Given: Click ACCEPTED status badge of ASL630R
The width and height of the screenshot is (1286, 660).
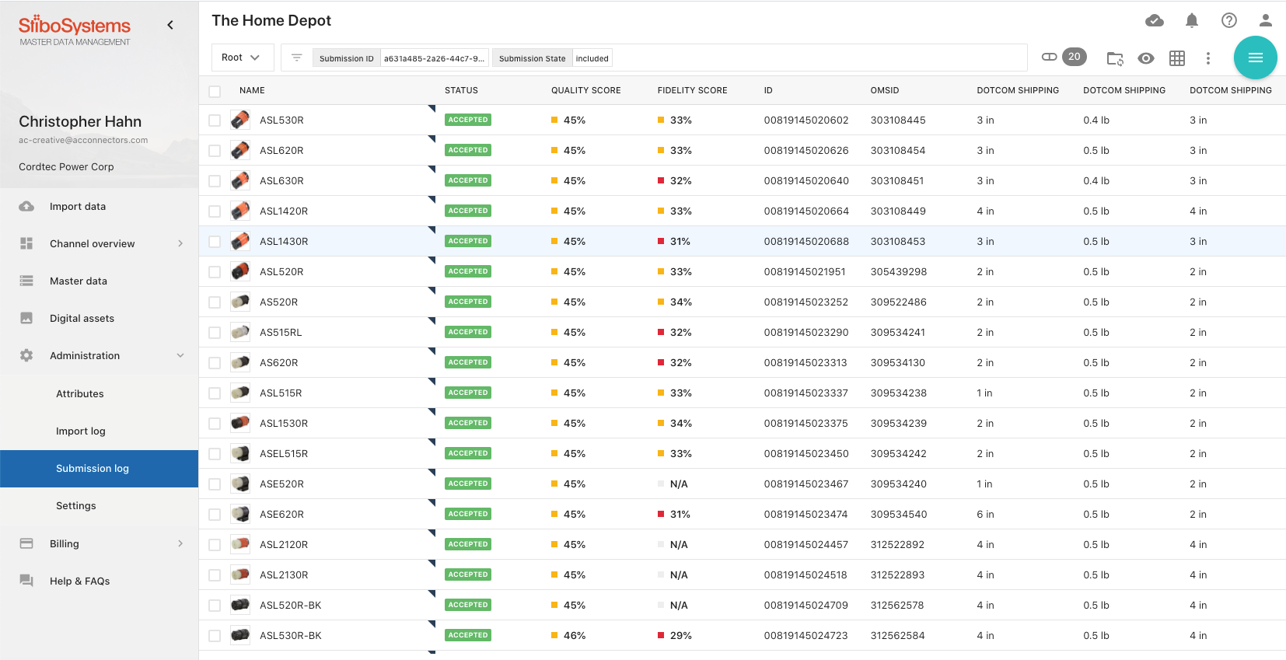Looking at the screenshot, I should click(468, 180).
